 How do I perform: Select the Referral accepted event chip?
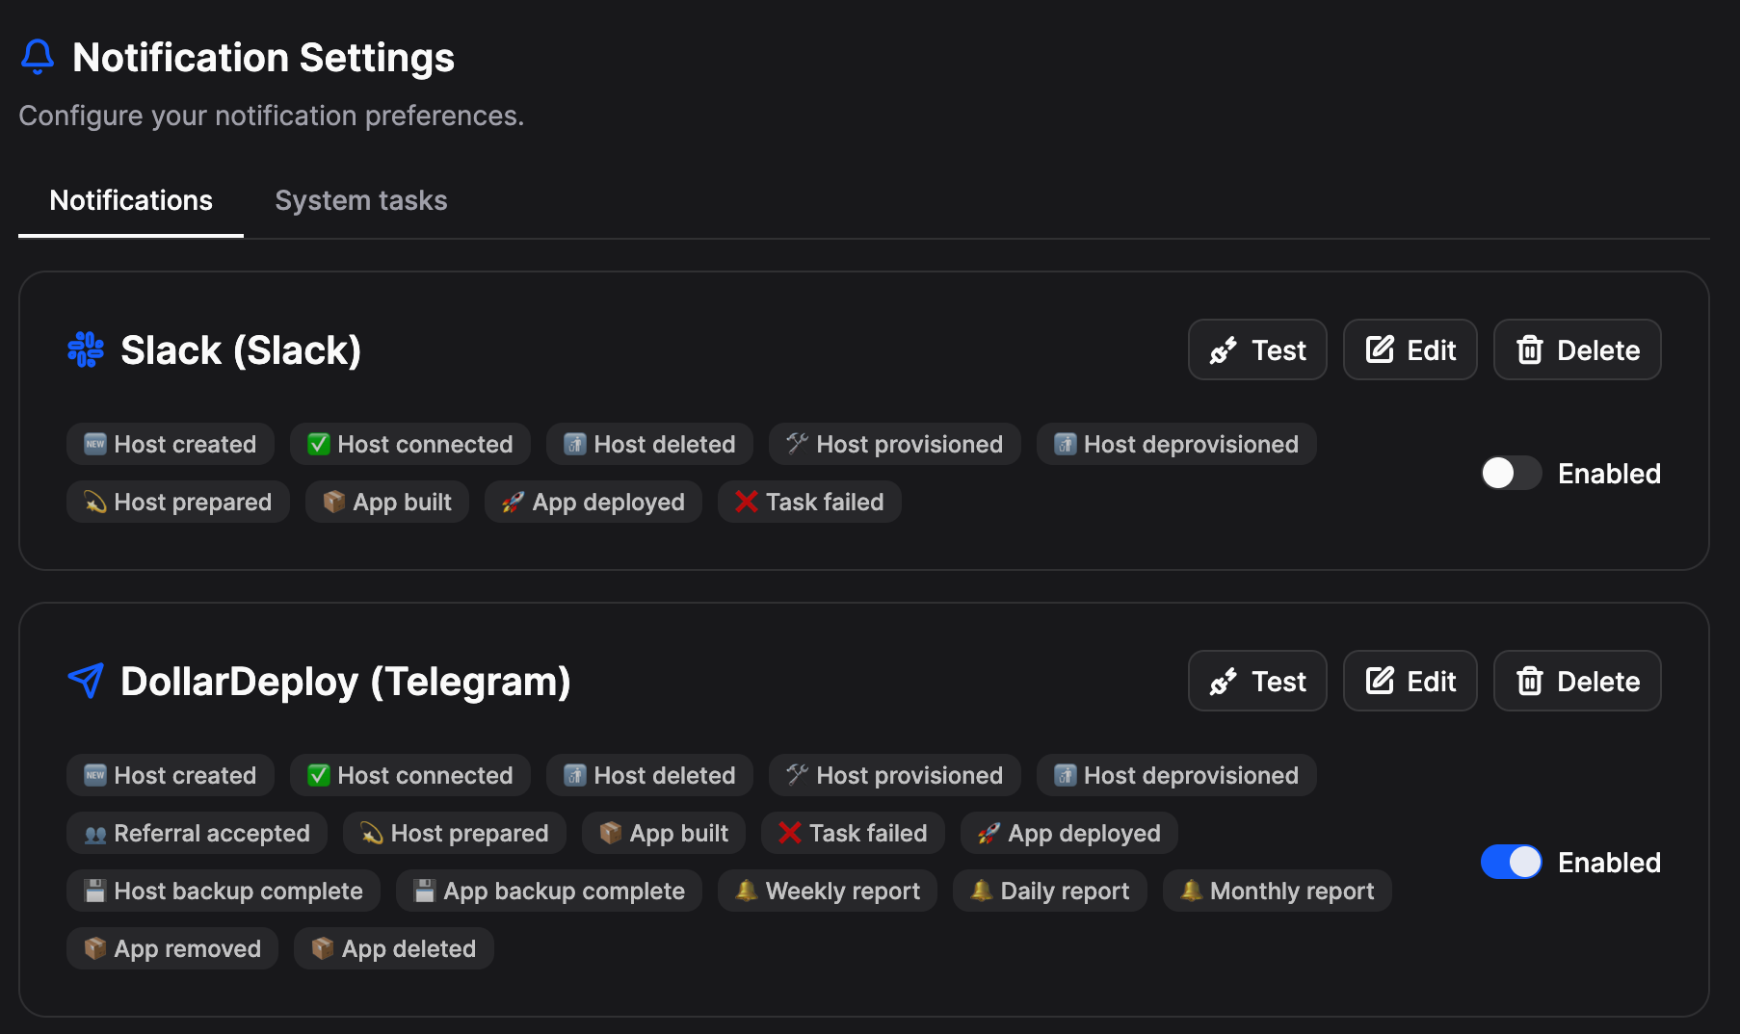pyautogui.click(x=197, y=833)
